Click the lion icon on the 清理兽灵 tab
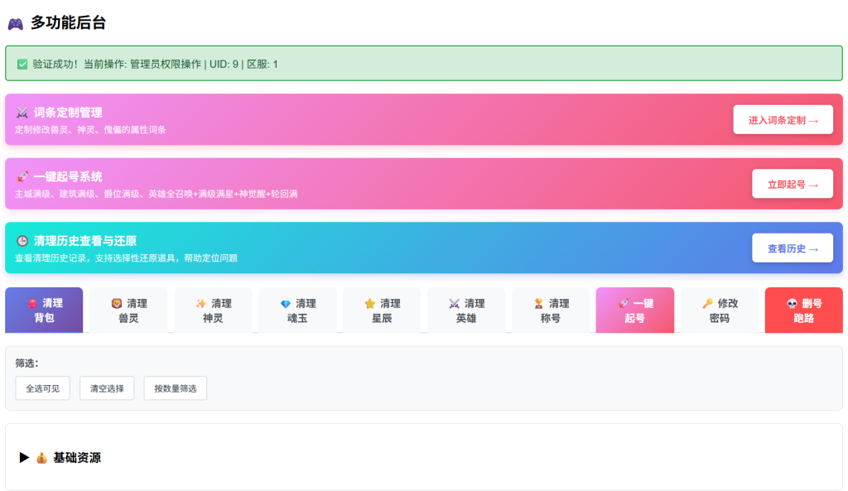This screenshot has height=491, width=848. tap(117, 303)
